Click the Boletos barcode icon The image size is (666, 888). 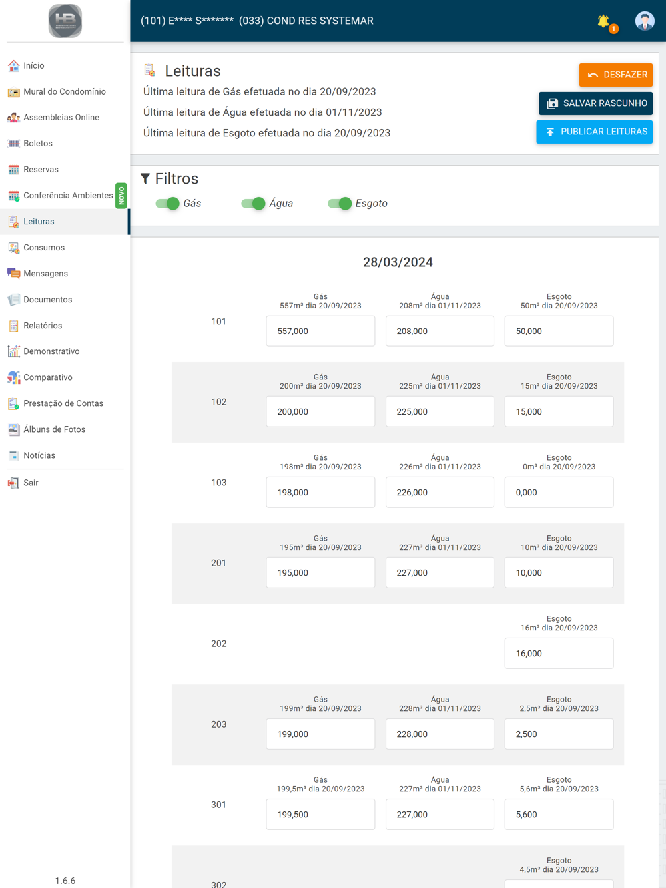(x=13, y=143)
